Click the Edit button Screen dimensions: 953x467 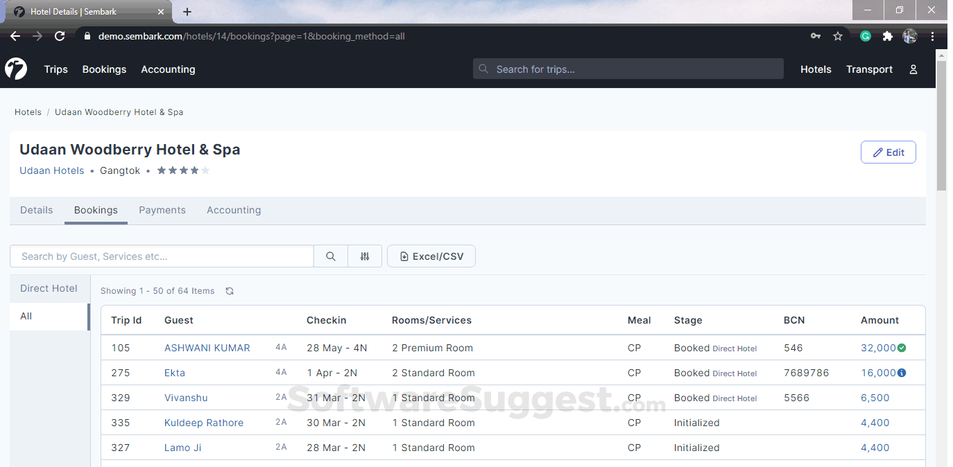click(888, 152)
